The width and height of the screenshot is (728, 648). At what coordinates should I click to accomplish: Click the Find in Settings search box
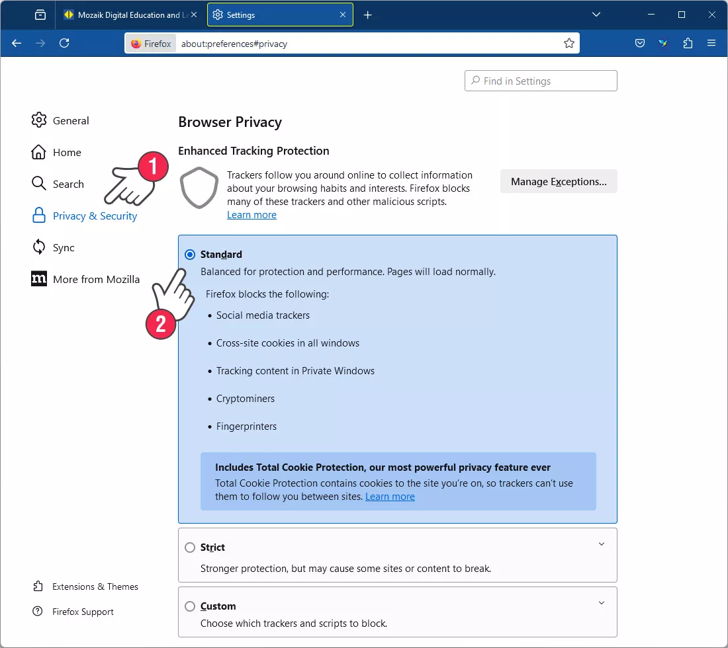(541, 81)
